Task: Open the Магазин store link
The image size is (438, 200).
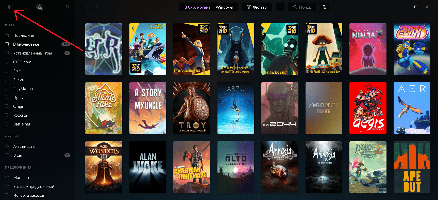Action: click(21, 178)
